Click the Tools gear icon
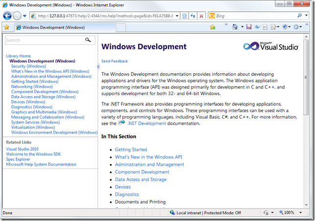315x221 pixels. pos(296,27)
